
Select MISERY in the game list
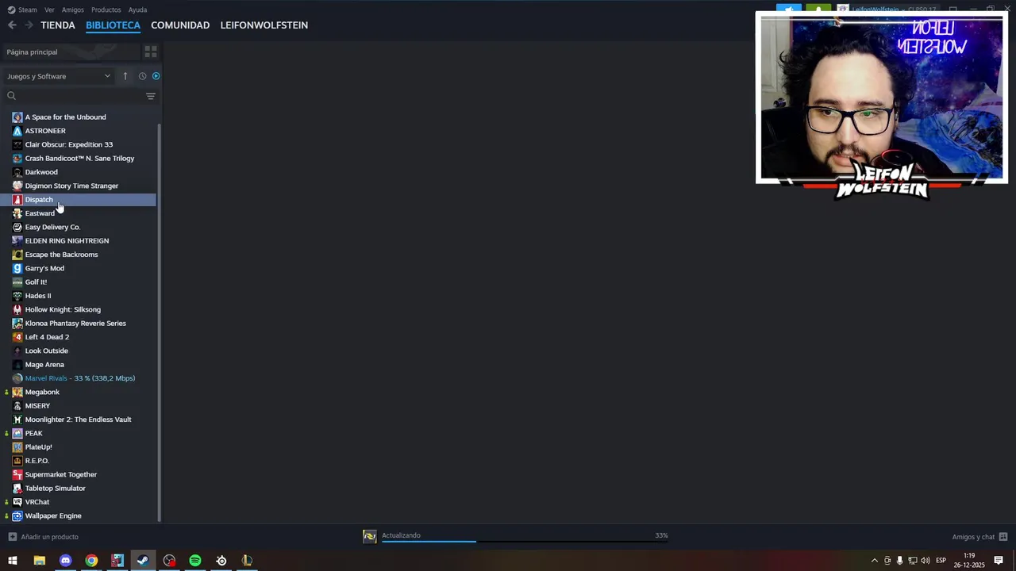point(37,406)
